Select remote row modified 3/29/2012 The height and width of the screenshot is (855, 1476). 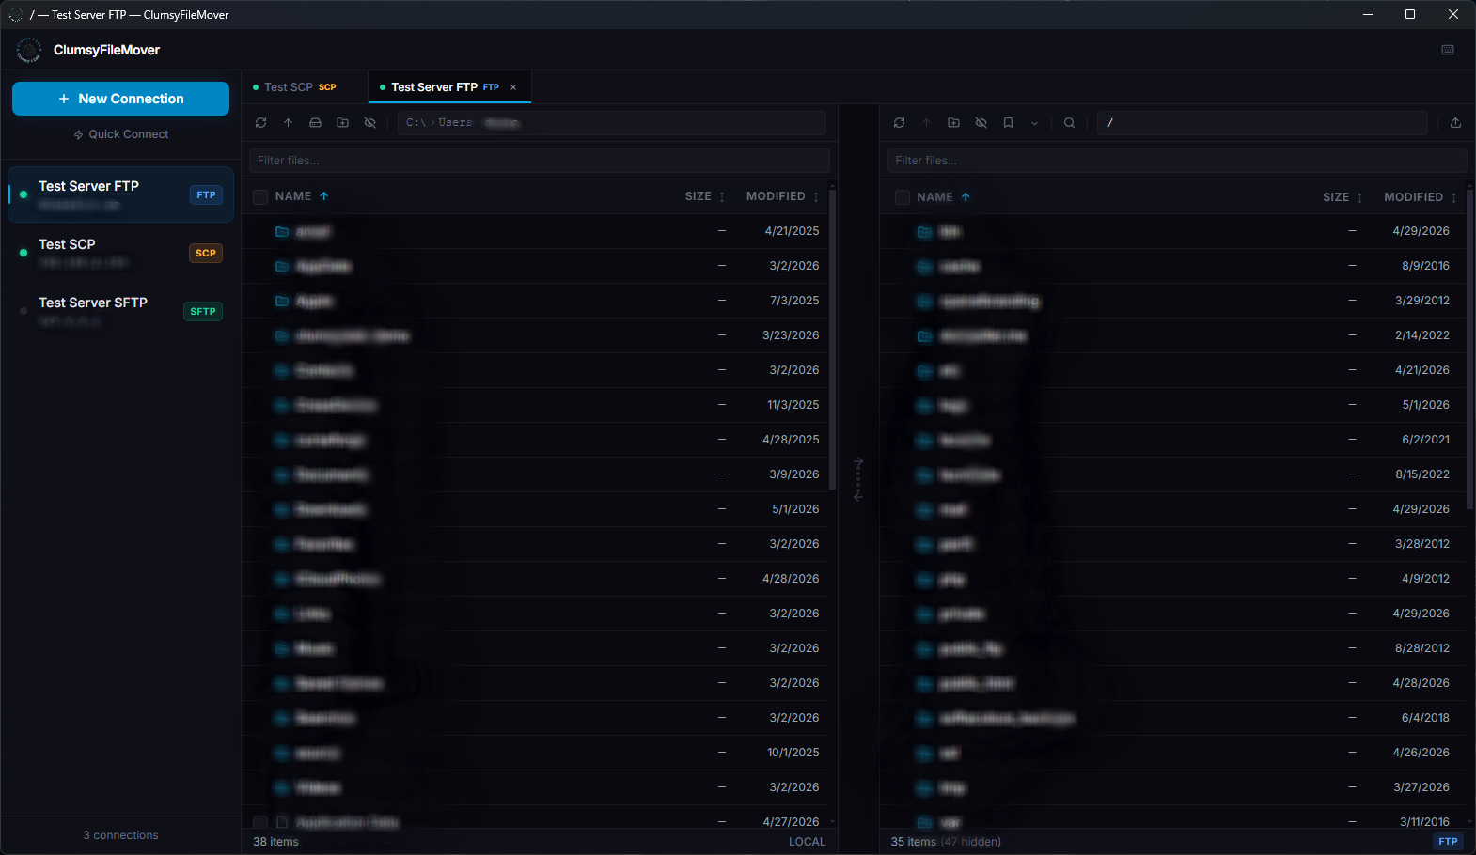(1173, 301)
